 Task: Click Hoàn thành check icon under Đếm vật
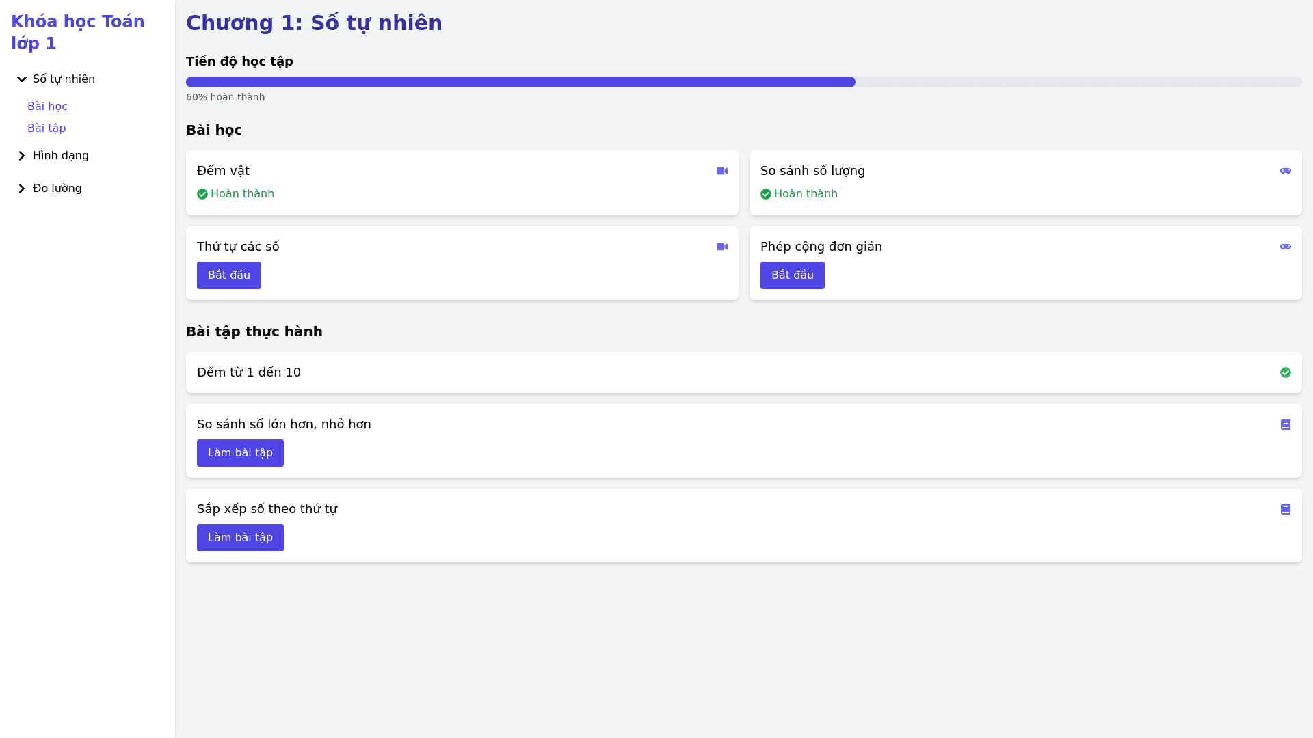pyautogui.click(x=202, y=194)
